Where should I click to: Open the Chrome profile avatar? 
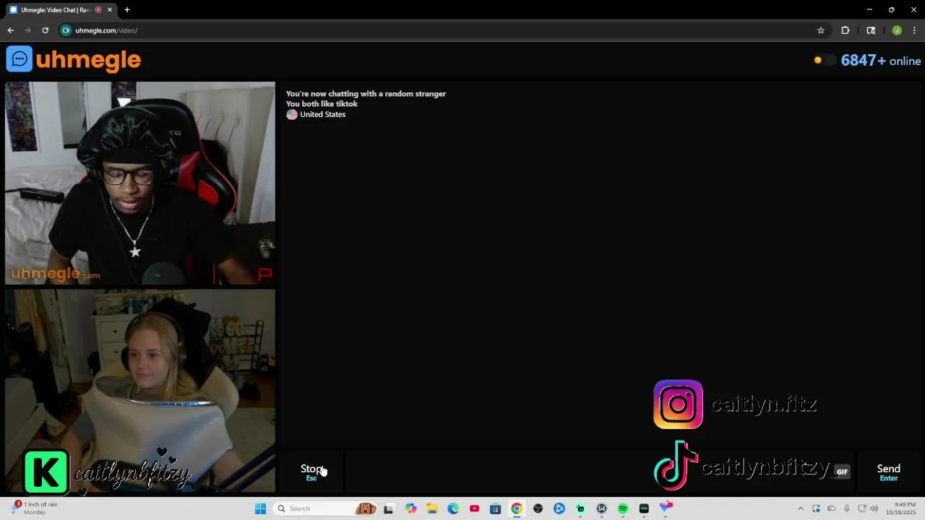coord(897,30)
